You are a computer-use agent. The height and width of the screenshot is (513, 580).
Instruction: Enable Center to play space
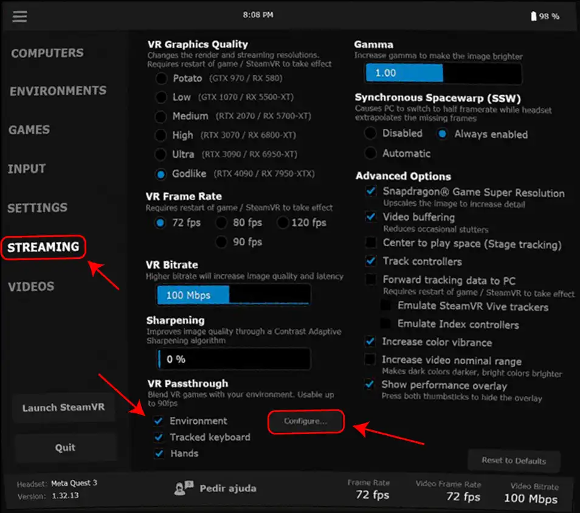[370, 243]
